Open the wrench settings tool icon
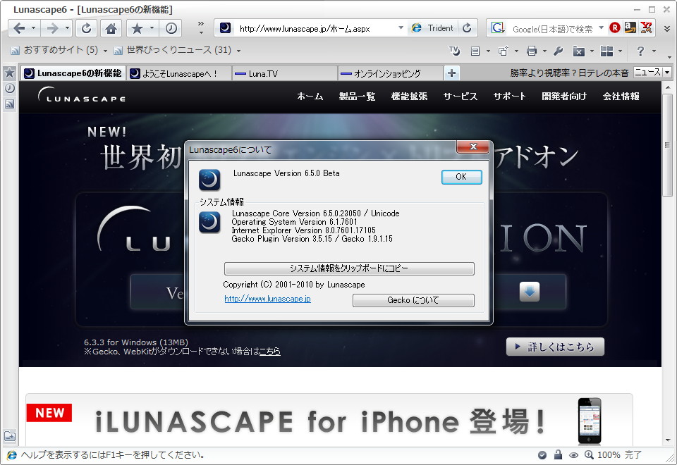Screen dimensions: 677x465 pos(559,51)
